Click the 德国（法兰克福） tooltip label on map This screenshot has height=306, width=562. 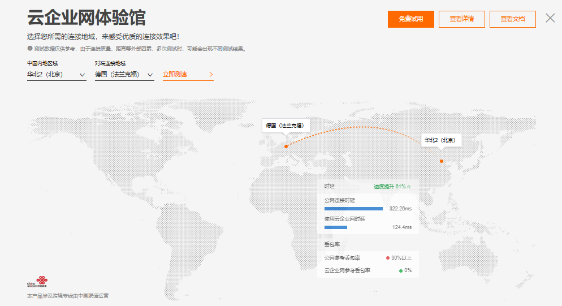[286, 125]
